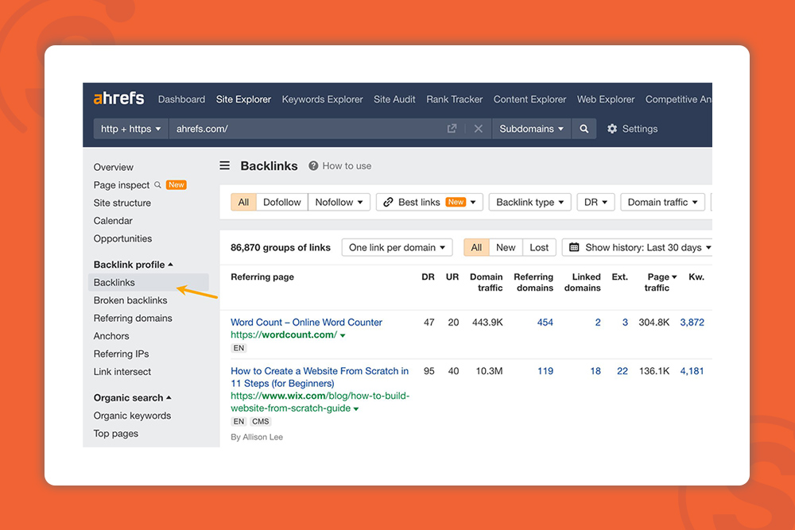Open Anchors report
The height and width of the screenshot is (530, 795).
click(111, 336)
